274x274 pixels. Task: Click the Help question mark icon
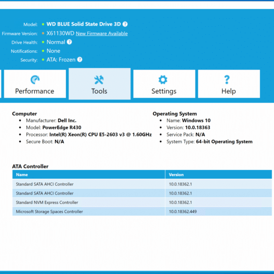click(x=227, y=80)
